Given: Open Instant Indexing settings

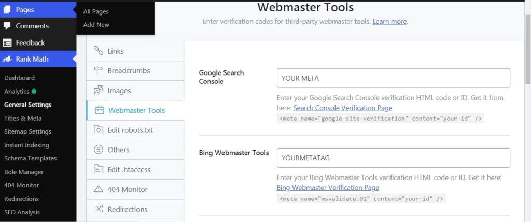Looking at the screenshot, I should [x=26, y=145].
